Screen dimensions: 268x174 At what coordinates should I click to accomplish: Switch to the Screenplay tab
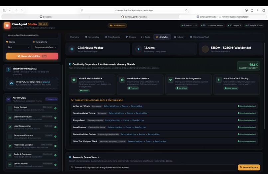(92, 37)
